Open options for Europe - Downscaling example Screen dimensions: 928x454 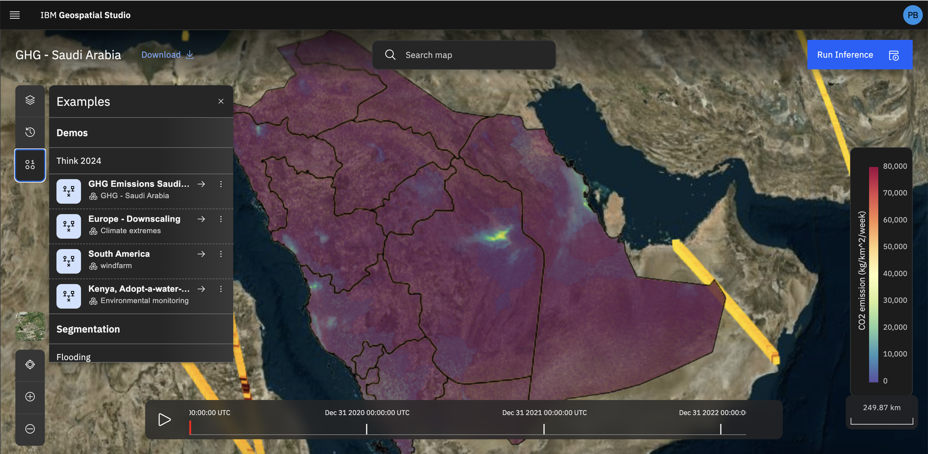[x=221, y=219]
